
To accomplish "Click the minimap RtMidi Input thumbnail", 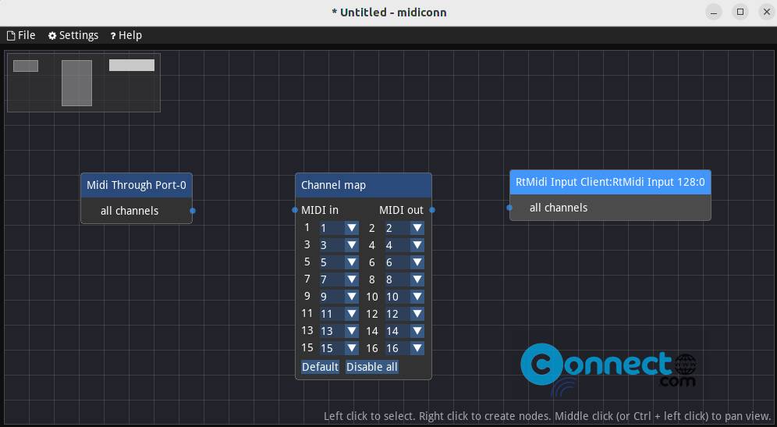I will point(132,66).
